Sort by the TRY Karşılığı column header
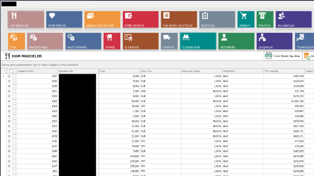Viewport: 314px width, 176px height. [x=284, y=71]
